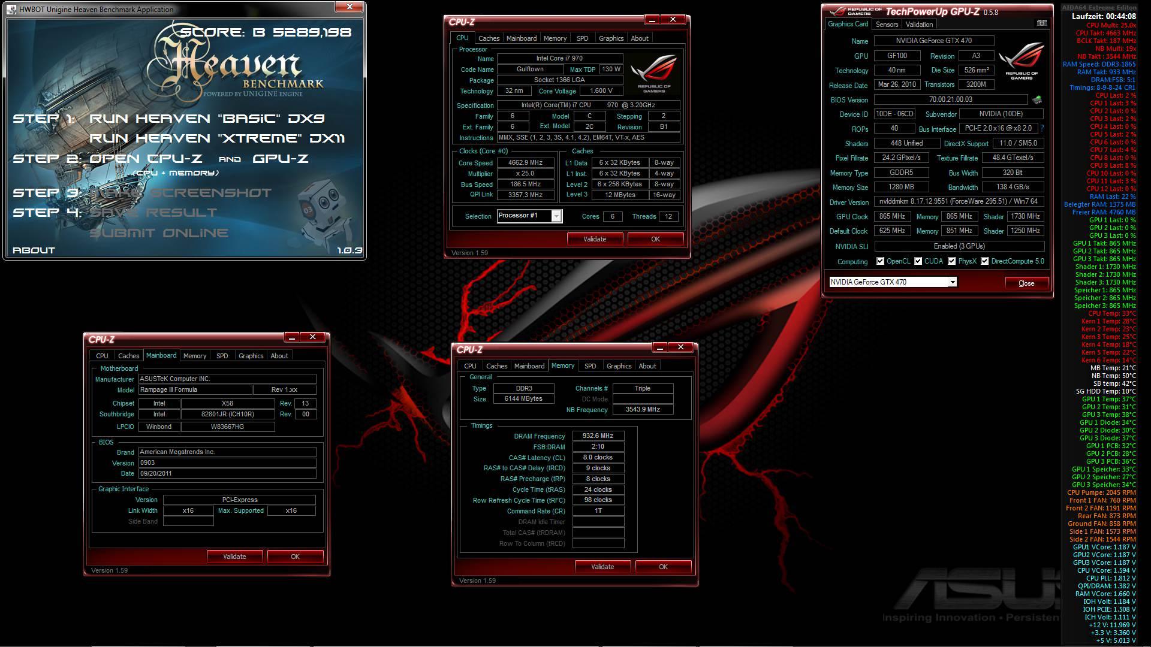Open SPD tab in the Mainboard CPU-Z window
This screenshot has height=647, width=1151.
(222, 356)
